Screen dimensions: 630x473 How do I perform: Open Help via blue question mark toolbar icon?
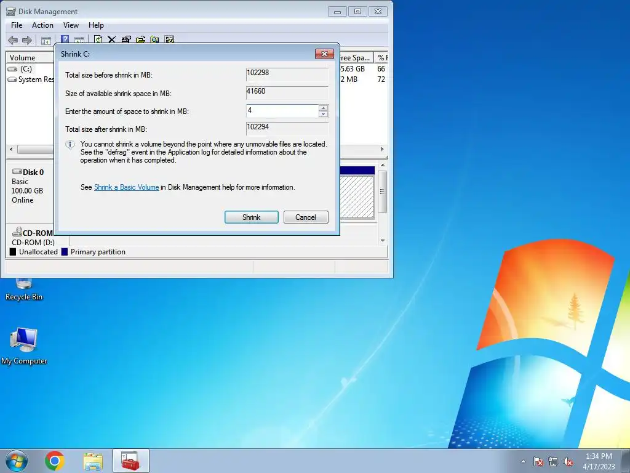pyautogui.click(x=65, y=39)
